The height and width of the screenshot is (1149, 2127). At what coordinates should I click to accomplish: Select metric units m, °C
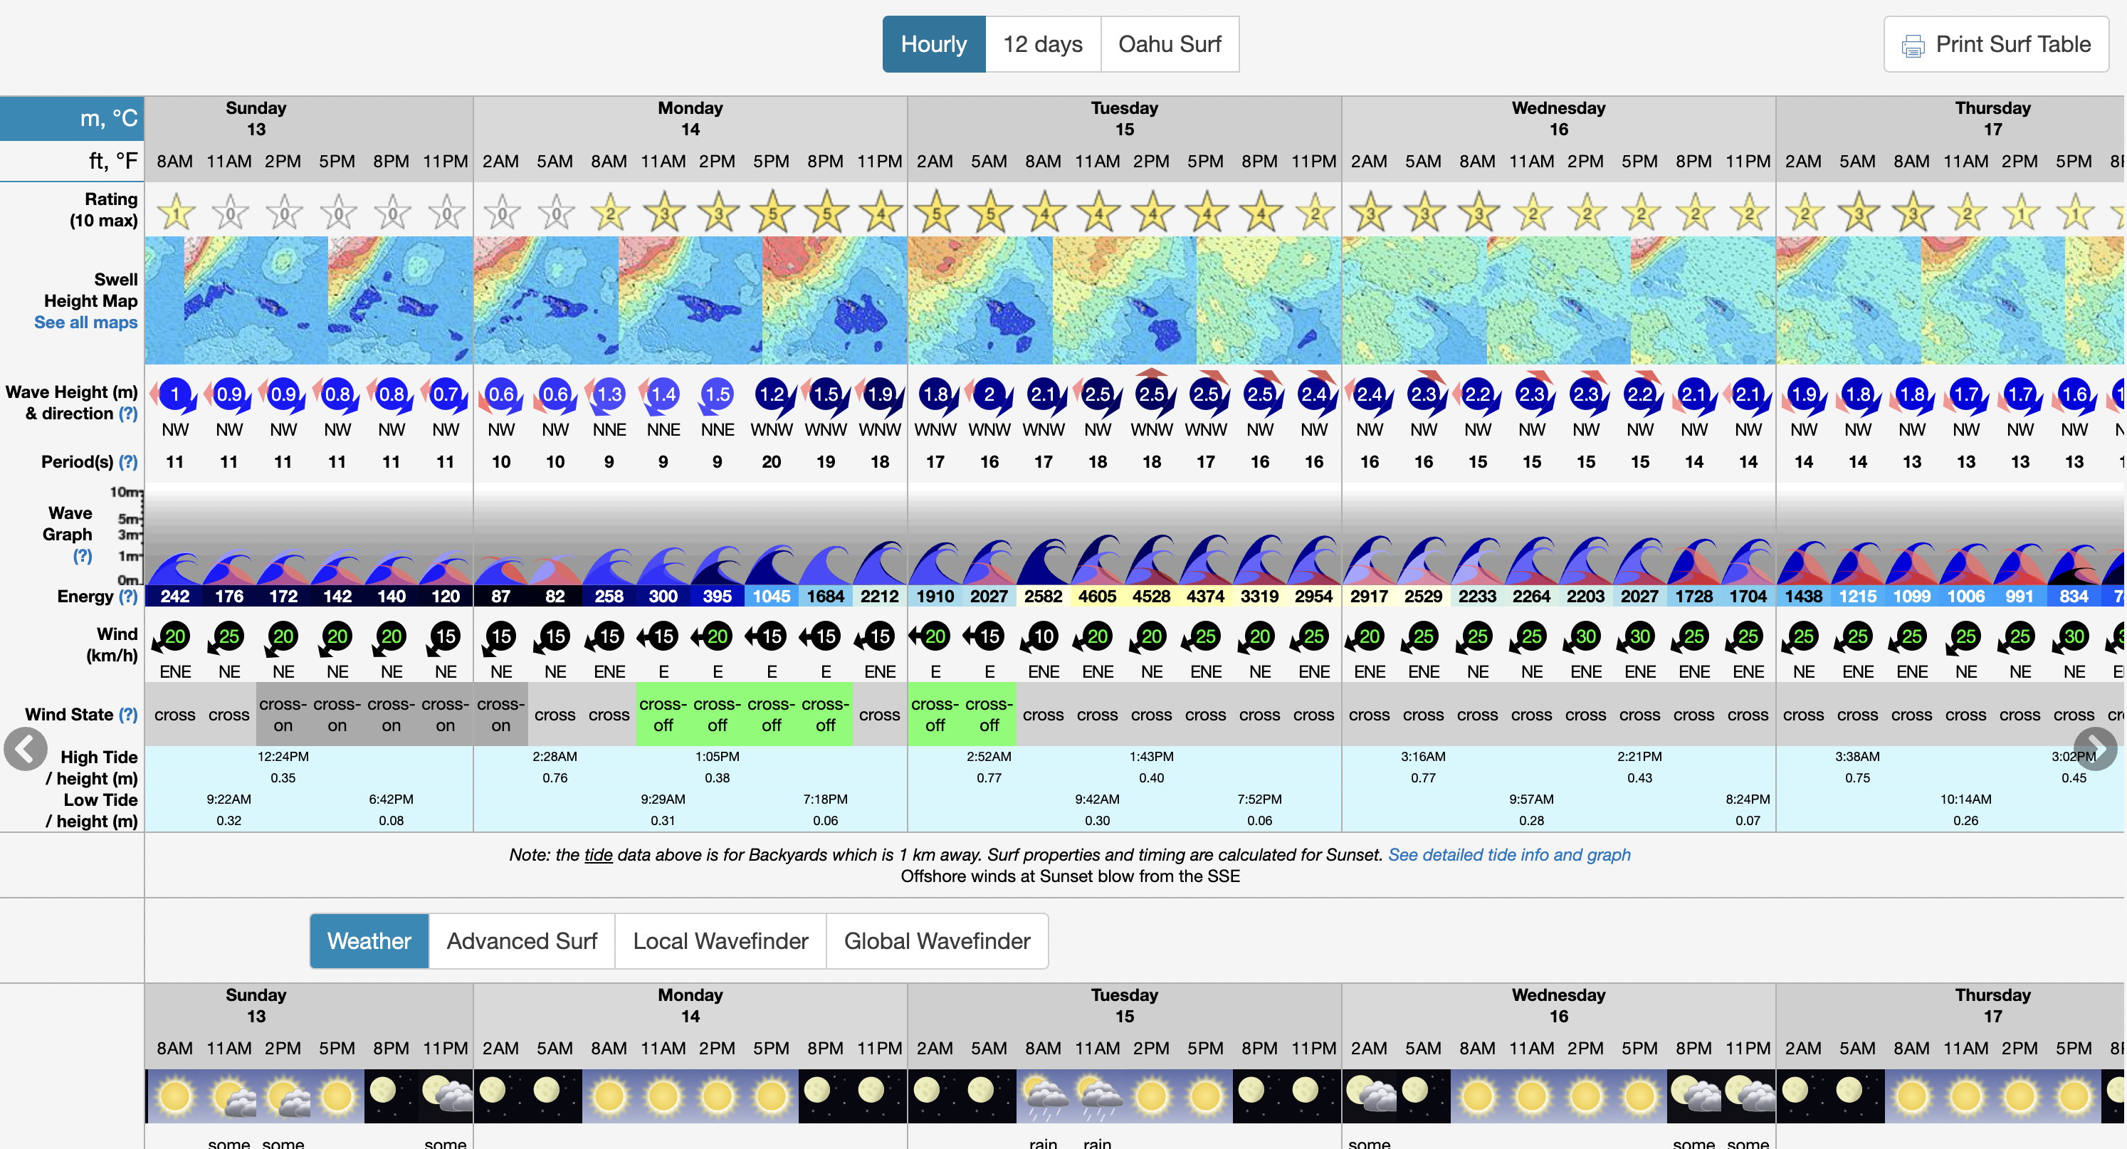(x=72, y=118)
